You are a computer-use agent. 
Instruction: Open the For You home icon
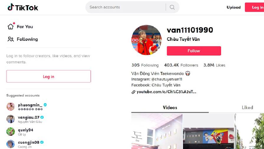(11, 27)
